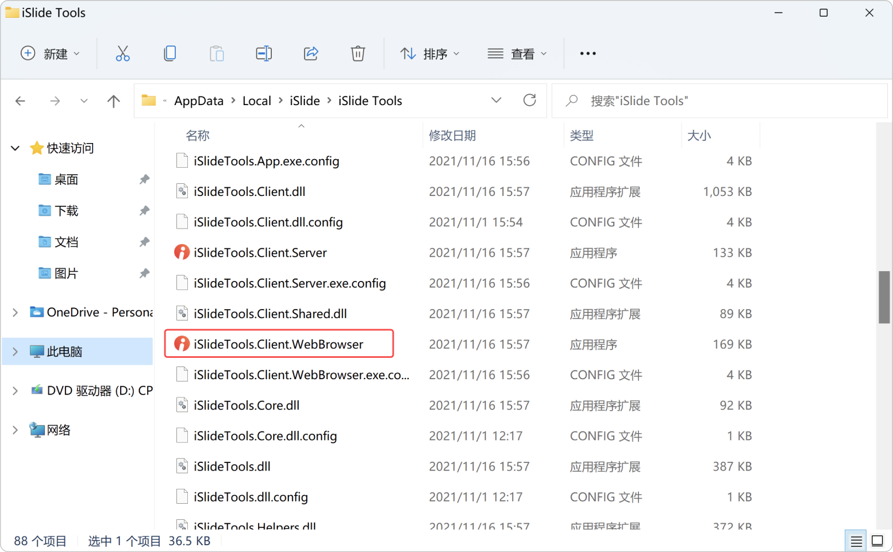Select the truncated iSlideTools.Client.WebBrowser.exe.co... file
This screenshot has width=893, height=552.
tap(302, 375)
